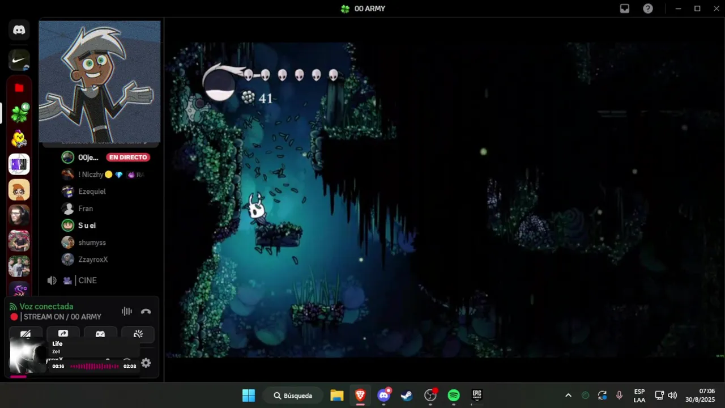Screen dimensions: 725x408
Task: Select the four-leaf clover server icon
Action: (19, 113)
